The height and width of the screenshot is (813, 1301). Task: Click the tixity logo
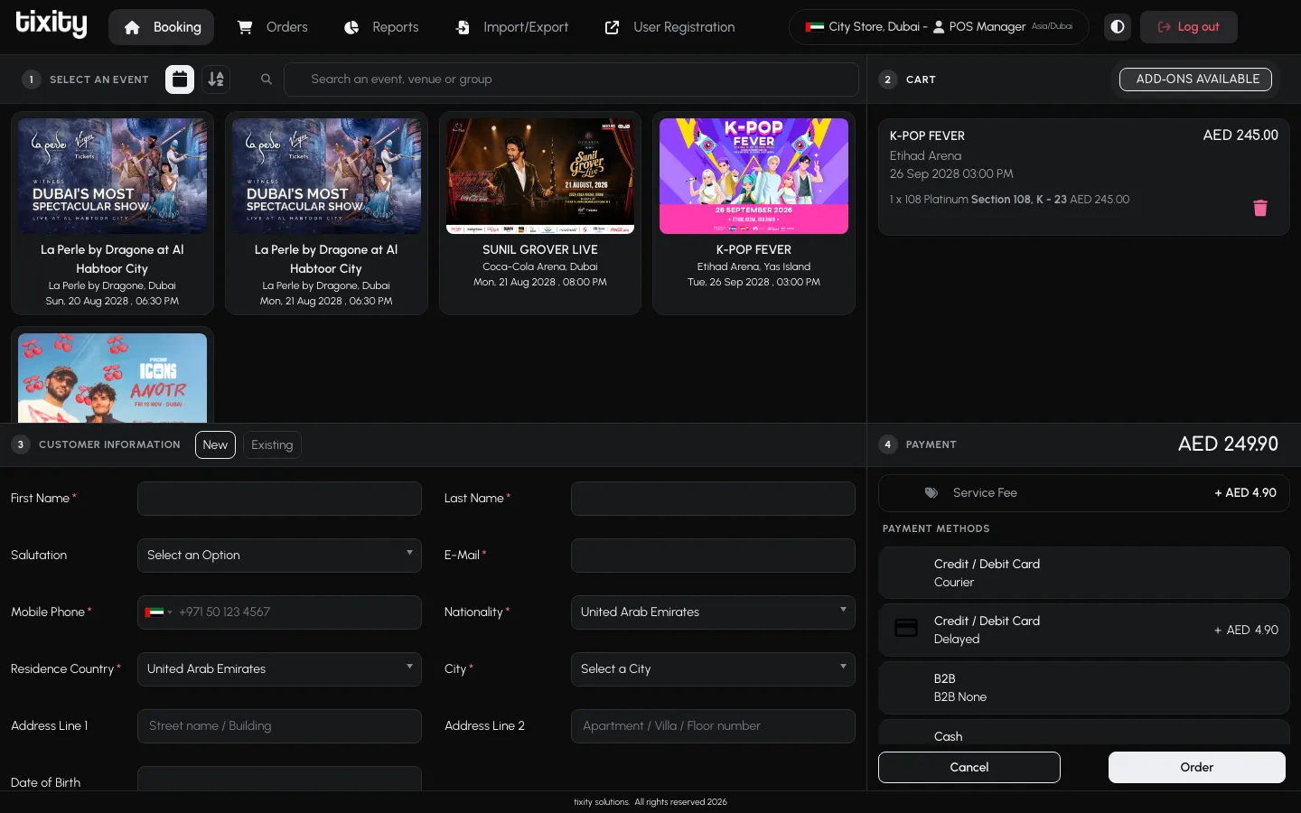point(51,24)
